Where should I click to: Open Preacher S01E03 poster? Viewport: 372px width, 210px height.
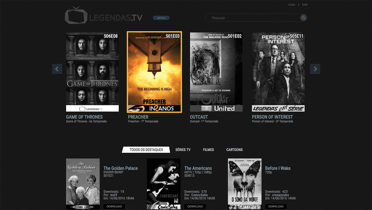click(154, 72)
